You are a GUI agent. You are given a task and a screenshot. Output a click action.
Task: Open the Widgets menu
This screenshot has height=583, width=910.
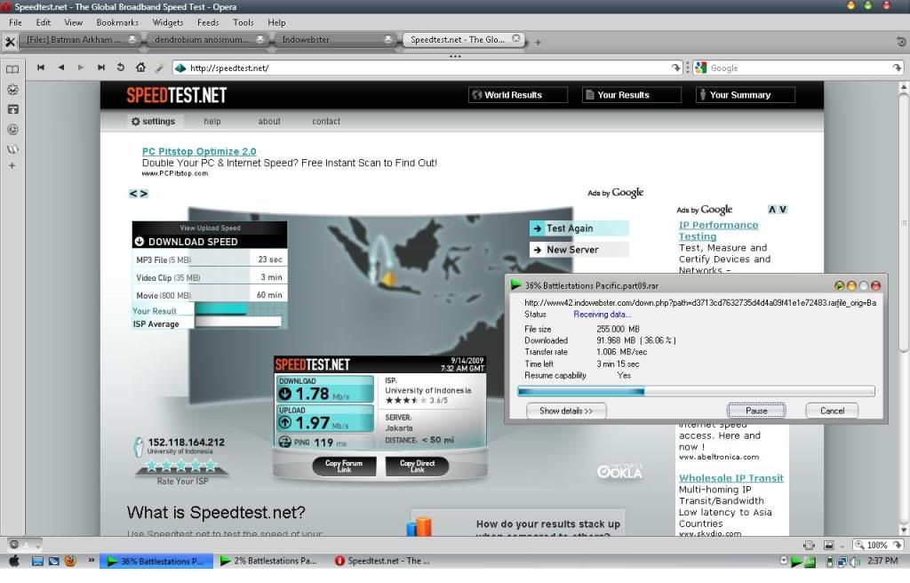(168, 22)
